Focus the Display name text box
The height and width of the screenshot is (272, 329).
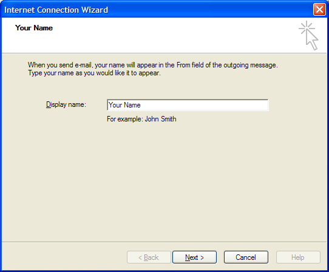[188, 105]
